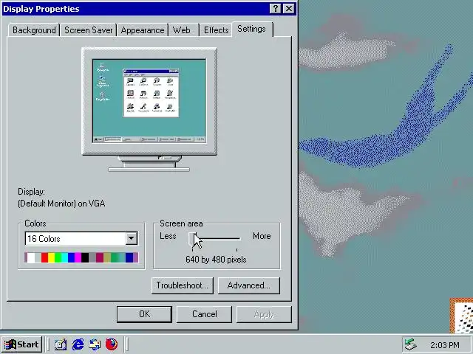The height and width of the screenshot is (354, 473).
Task: Click the Troubleshoot... button
Action: 183,285
